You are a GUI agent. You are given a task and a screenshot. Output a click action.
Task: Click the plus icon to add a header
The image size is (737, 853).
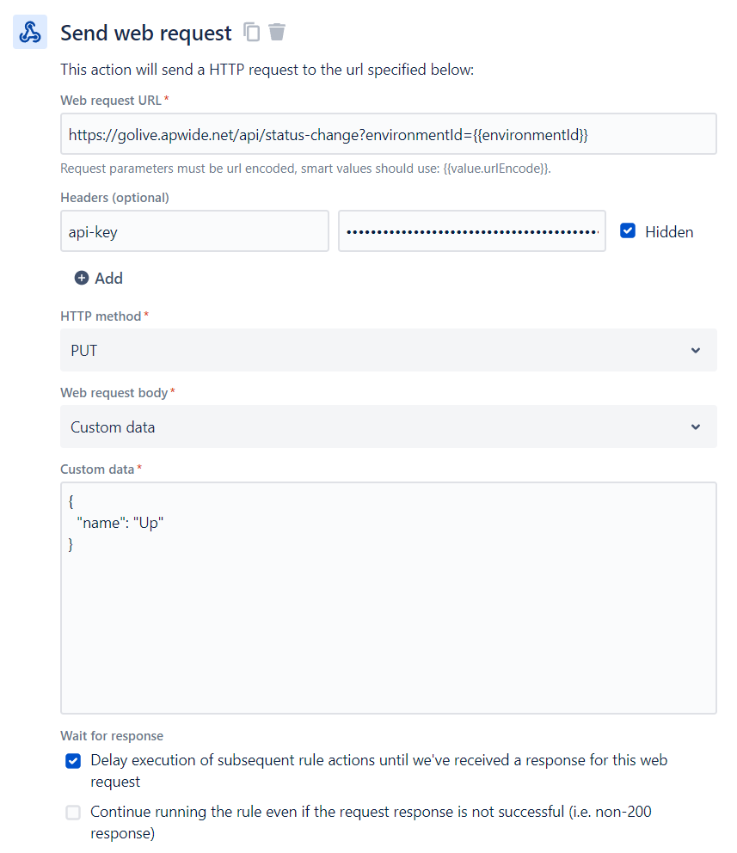click(x=82, y=278)
